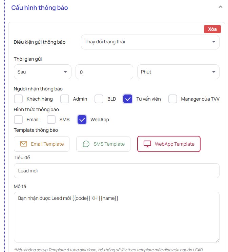Click the Hình thức thông báo label
The image size is (228, 252).
pos(36,110)
